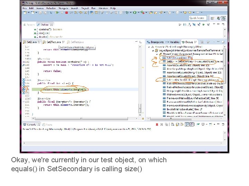Collapse the Thread [main] node
The width and height of the screenshot is (249, 186).
click(x=157, y=54)
